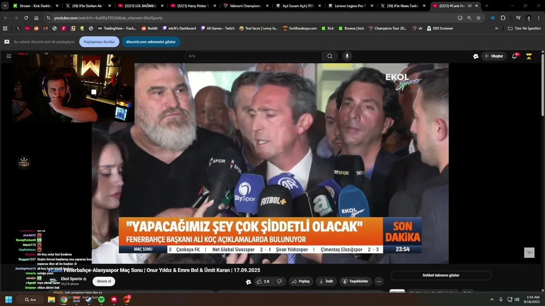
Task: Open the X bookmark icon
Action: (x=18, y=28)
